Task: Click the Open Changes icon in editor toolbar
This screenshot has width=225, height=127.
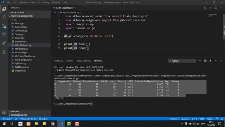Action: (205, 8)
